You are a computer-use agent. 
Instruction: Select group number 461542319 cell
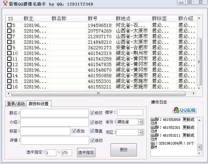tap(100, 53)
